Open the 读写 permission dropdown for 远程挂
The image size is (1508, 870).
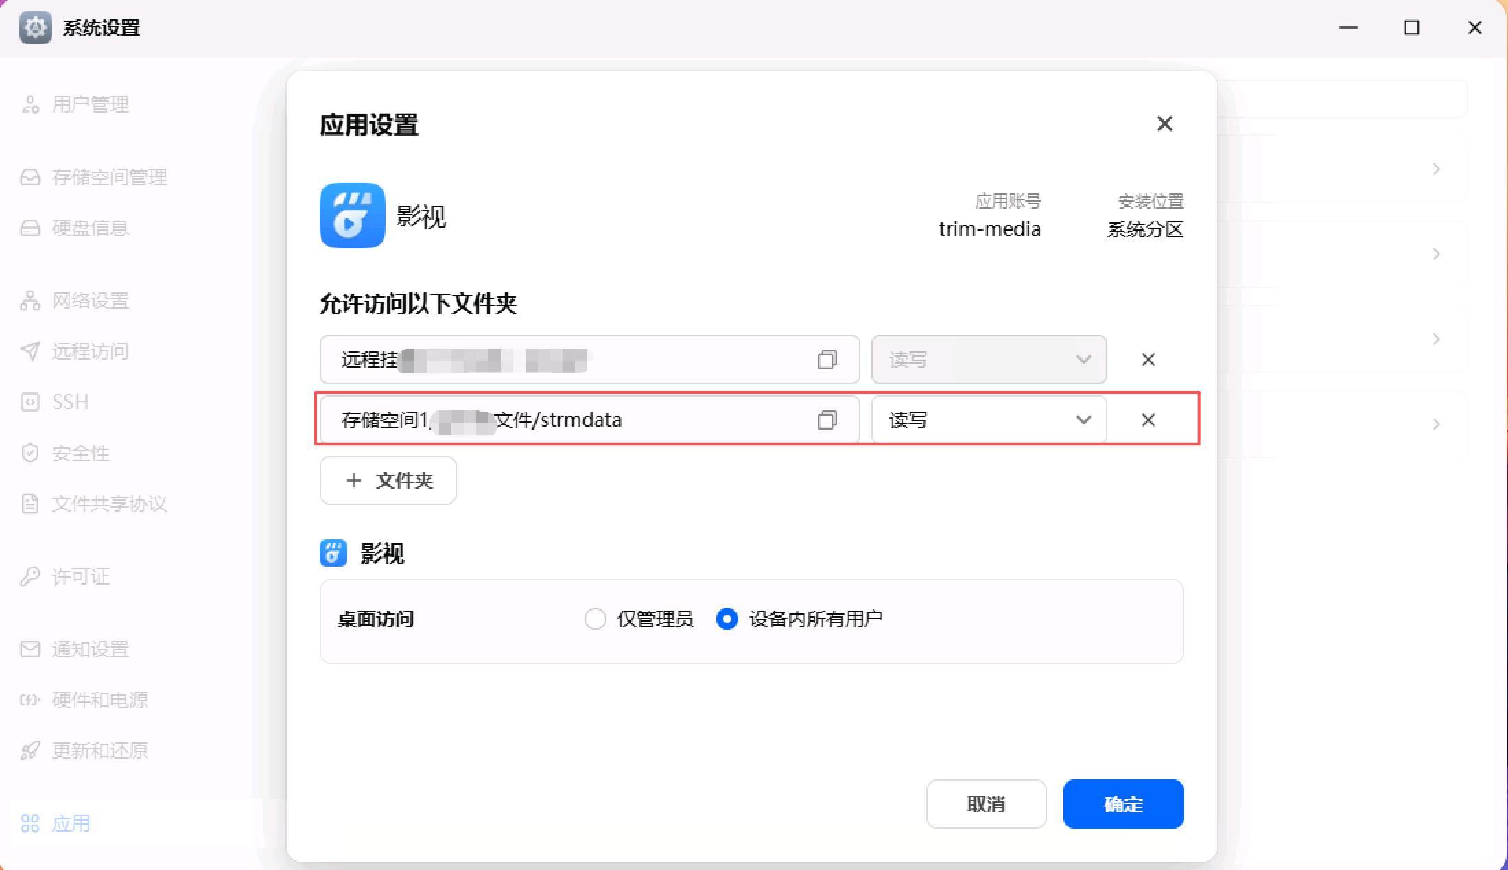[x=988, y=360]
